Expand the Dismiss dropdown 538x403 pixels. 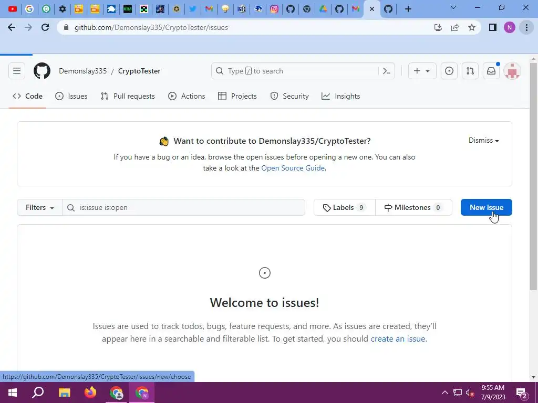pos(483,140)
